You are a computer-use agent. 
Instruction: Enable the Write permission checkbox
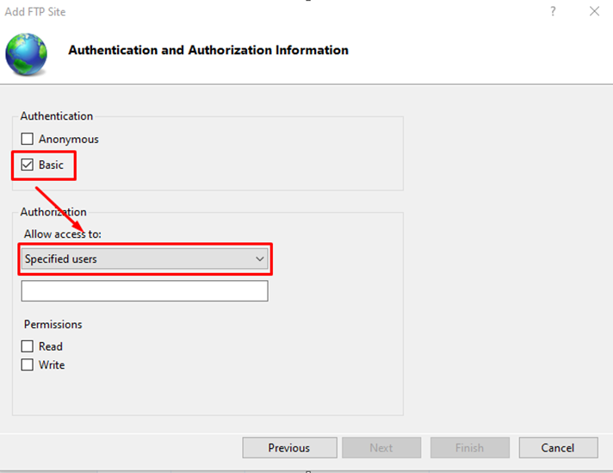pos(27,364)
